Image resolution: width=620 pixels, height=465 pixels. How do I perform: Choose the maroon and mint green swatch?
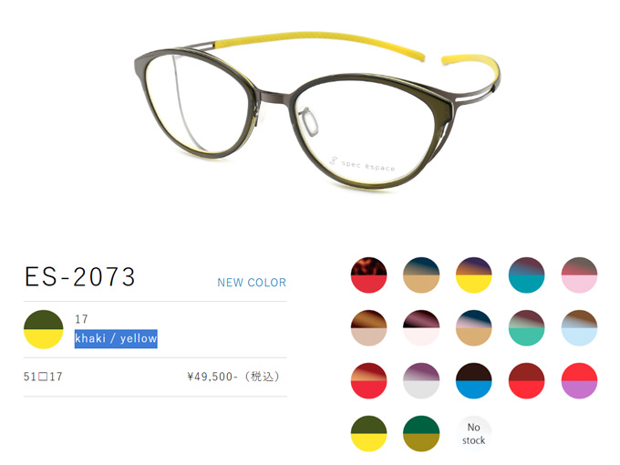pyautogui.click(x=526, y=328)
